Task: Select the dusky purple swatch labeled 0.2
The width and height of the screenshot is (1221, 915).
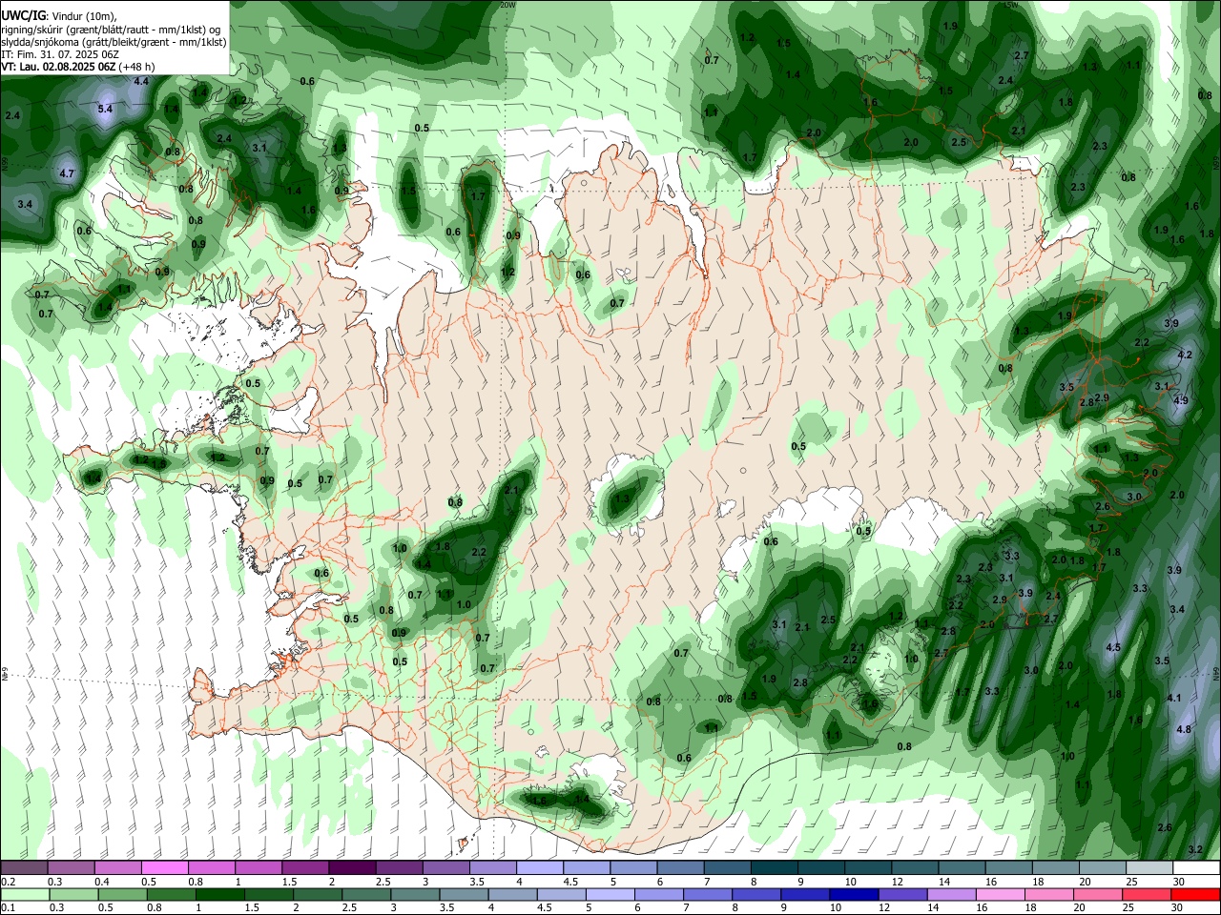Action: click(x=24, y=868)
